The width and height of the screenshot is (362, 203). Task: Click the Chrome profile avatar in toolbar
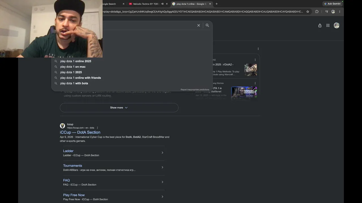[333, 12]
